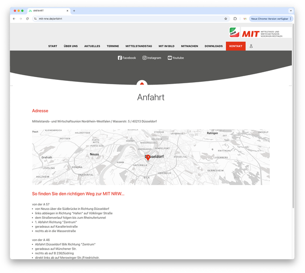Expand the tab search dropdown arrow

[x=291, y=10]
